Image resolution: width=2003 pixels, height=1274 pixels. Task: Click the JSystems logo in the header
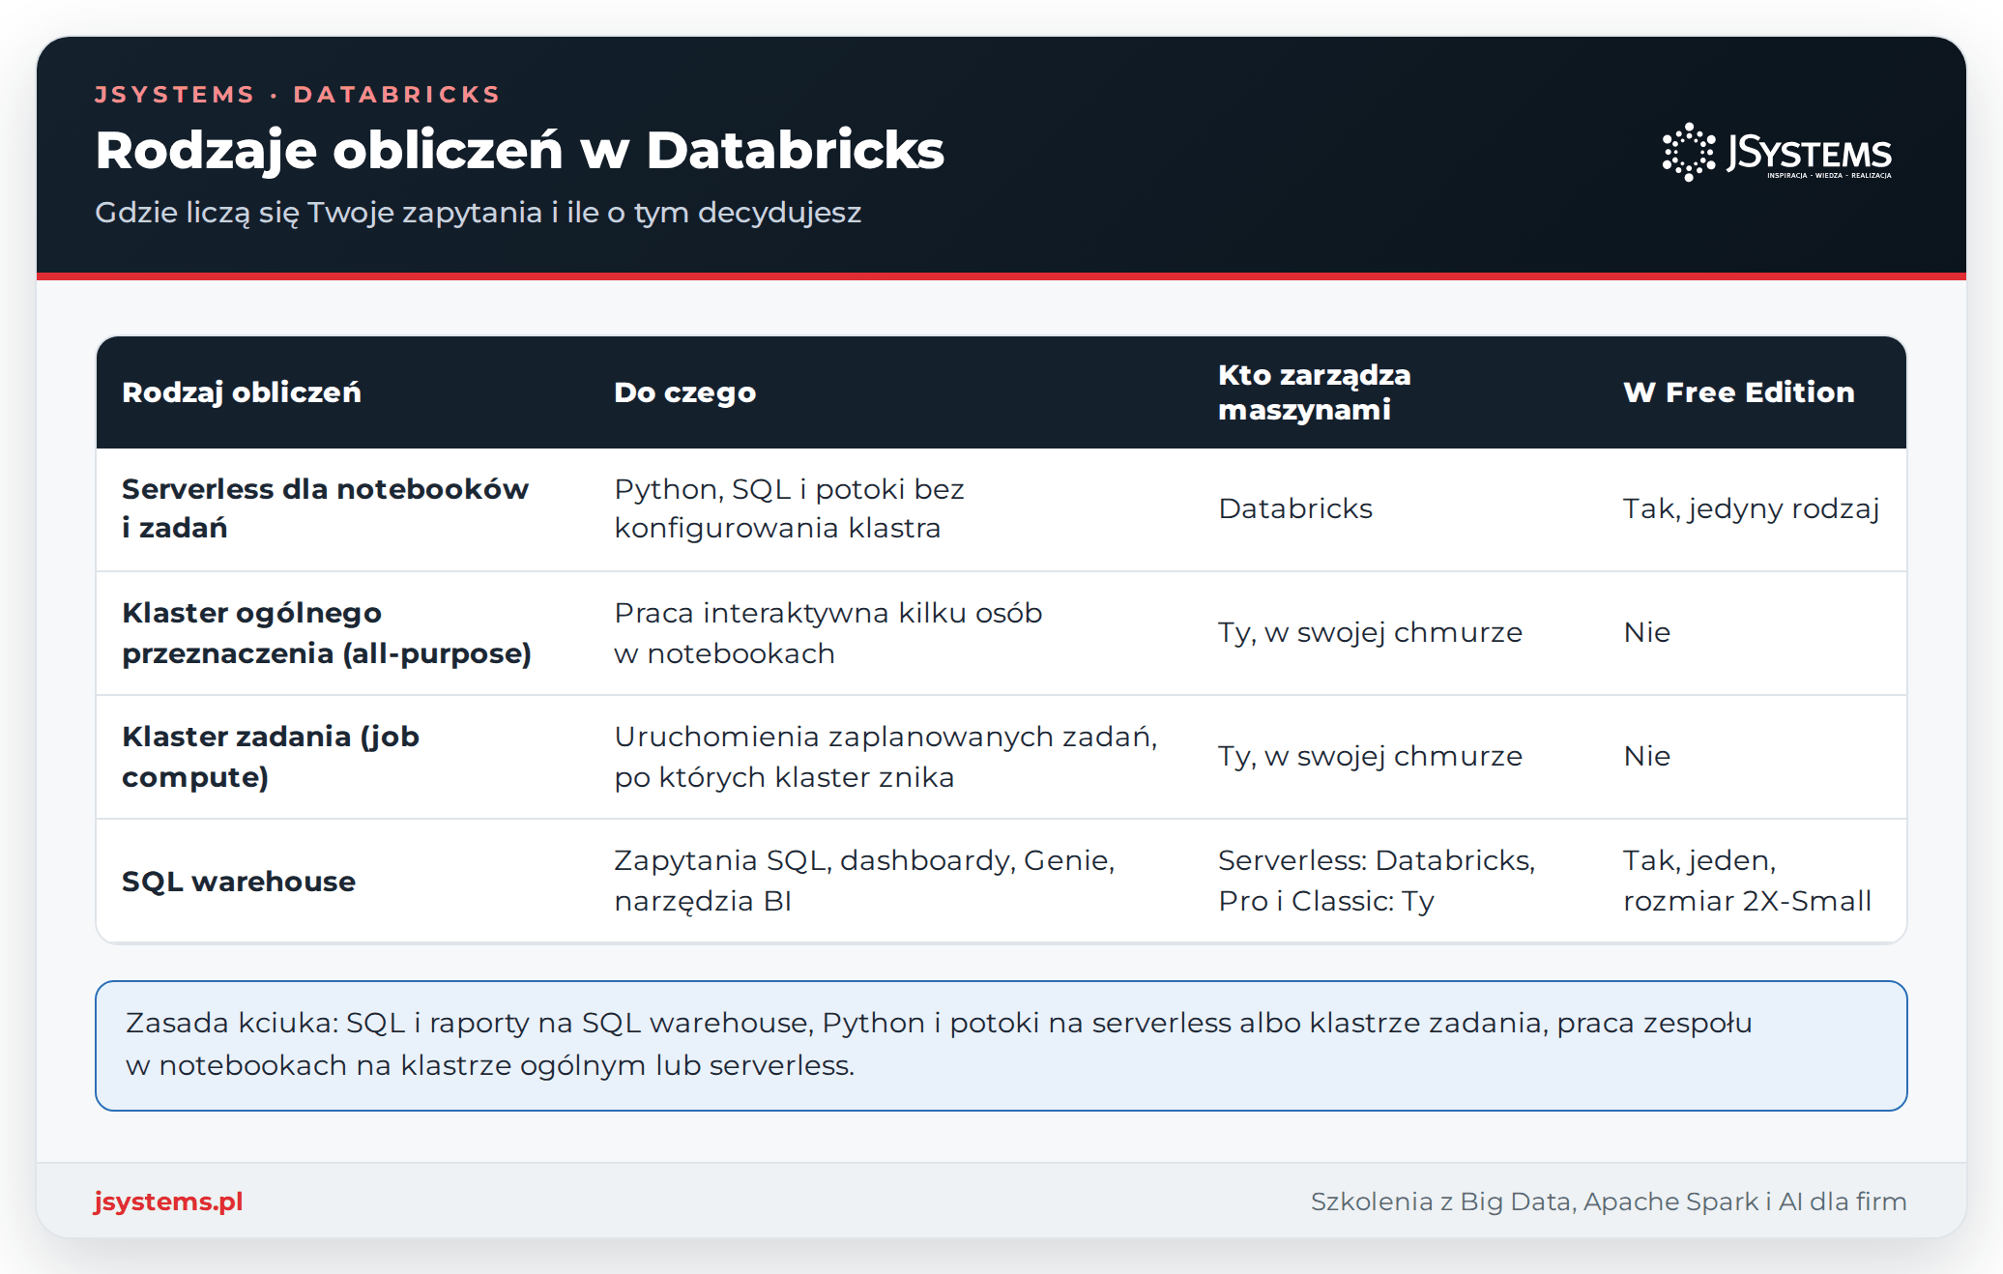point(1777,152)
